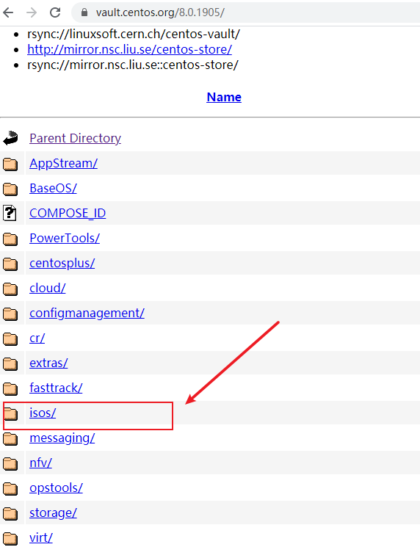Click the folder icon beside storage/
The image size is (420, 547).
tap(10, 513)
